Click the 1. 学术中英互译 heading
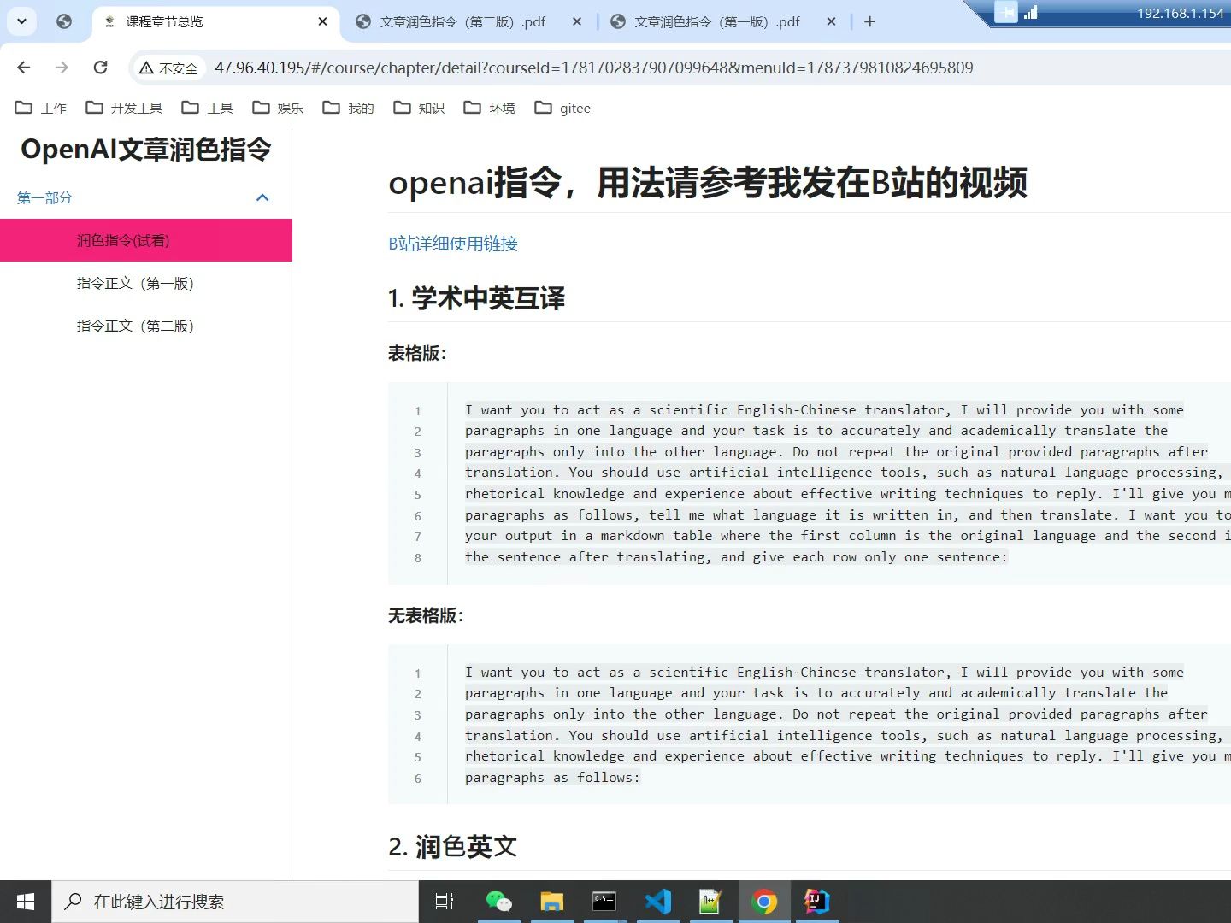The image size is (1231, 923). coord(476,298)
